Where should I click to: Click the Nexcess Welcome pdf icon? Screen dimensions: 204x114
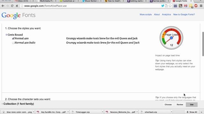click(x=107, y=112)
